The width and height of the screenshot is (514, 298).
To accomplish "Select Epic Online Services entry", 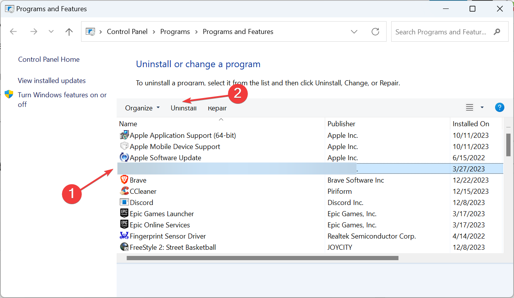I will tap(160, 225).
